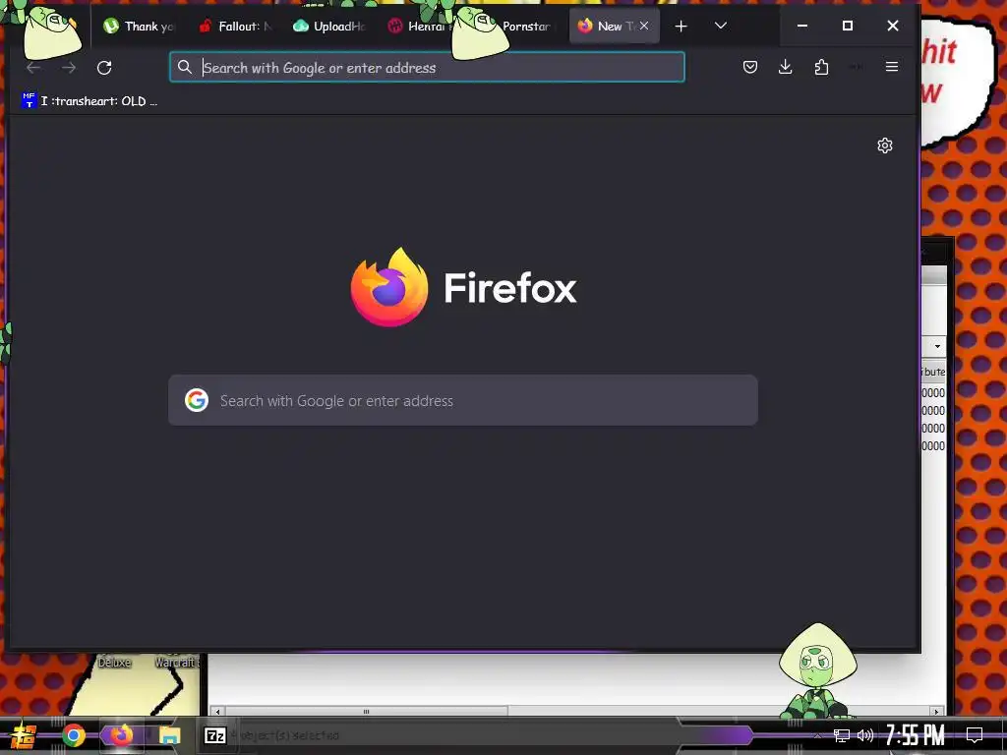Open a new tab with plus button
Screen dimensions: 1007x755
(681, 27)
